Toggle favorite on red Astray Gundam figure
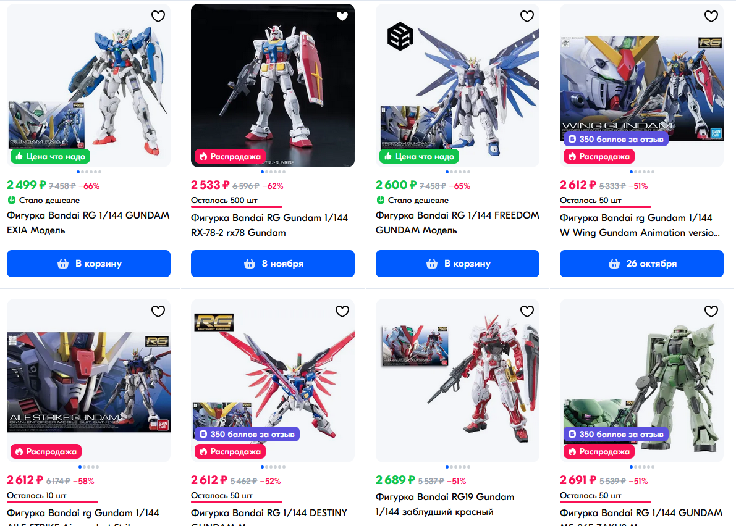This screenshot has width=736, height=526. (x=527, y=311)
